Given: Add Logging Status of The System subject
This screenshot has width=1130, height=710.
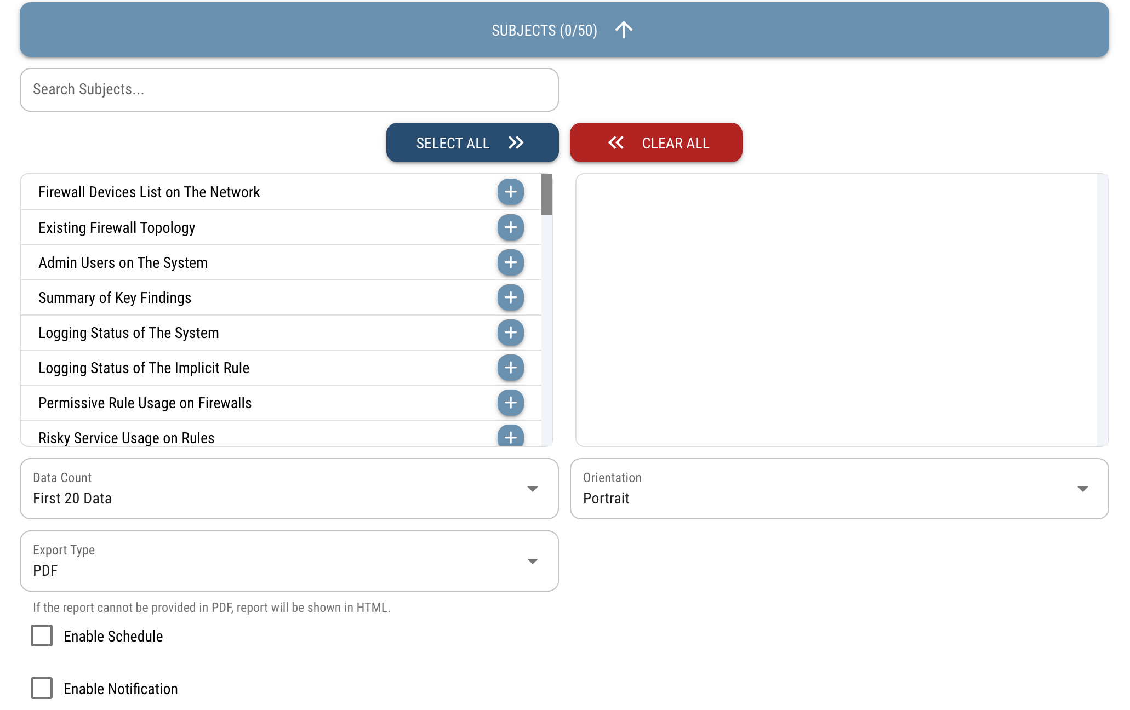Looking at the screenshot, I should [x=510, y=333].
